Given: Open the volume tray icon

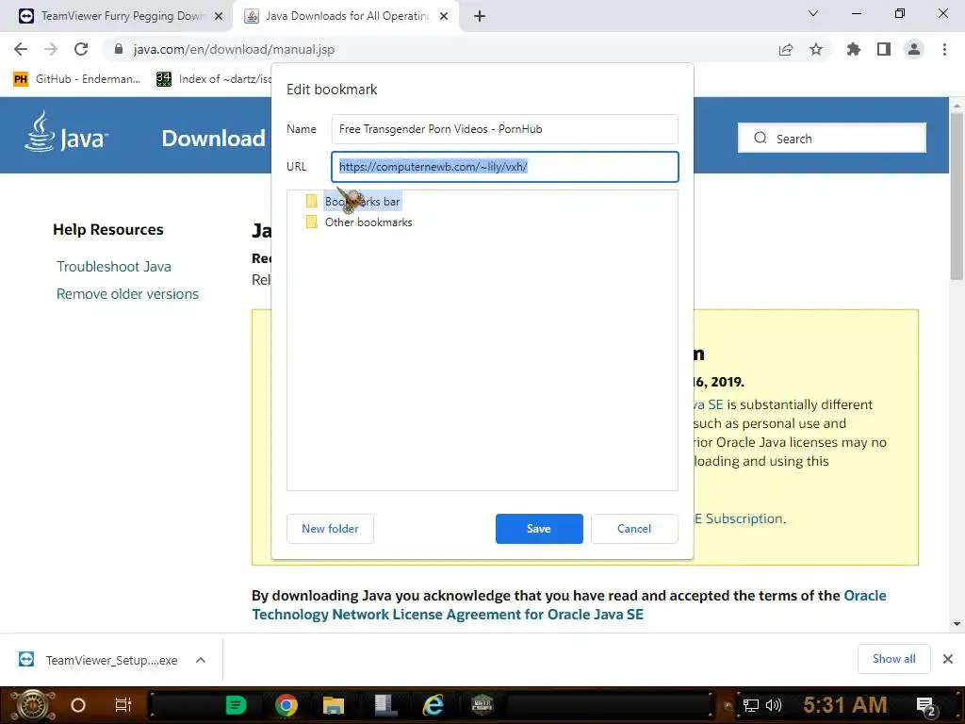Looking at the screenshot, I should 773,705.
